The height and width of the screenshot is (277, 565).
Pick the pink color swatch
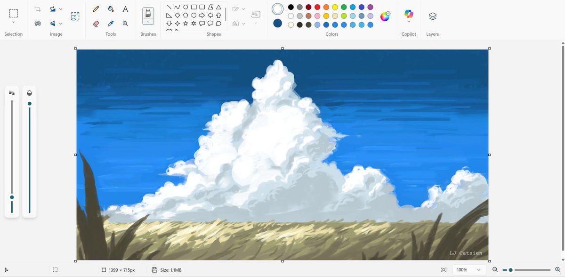317,16
